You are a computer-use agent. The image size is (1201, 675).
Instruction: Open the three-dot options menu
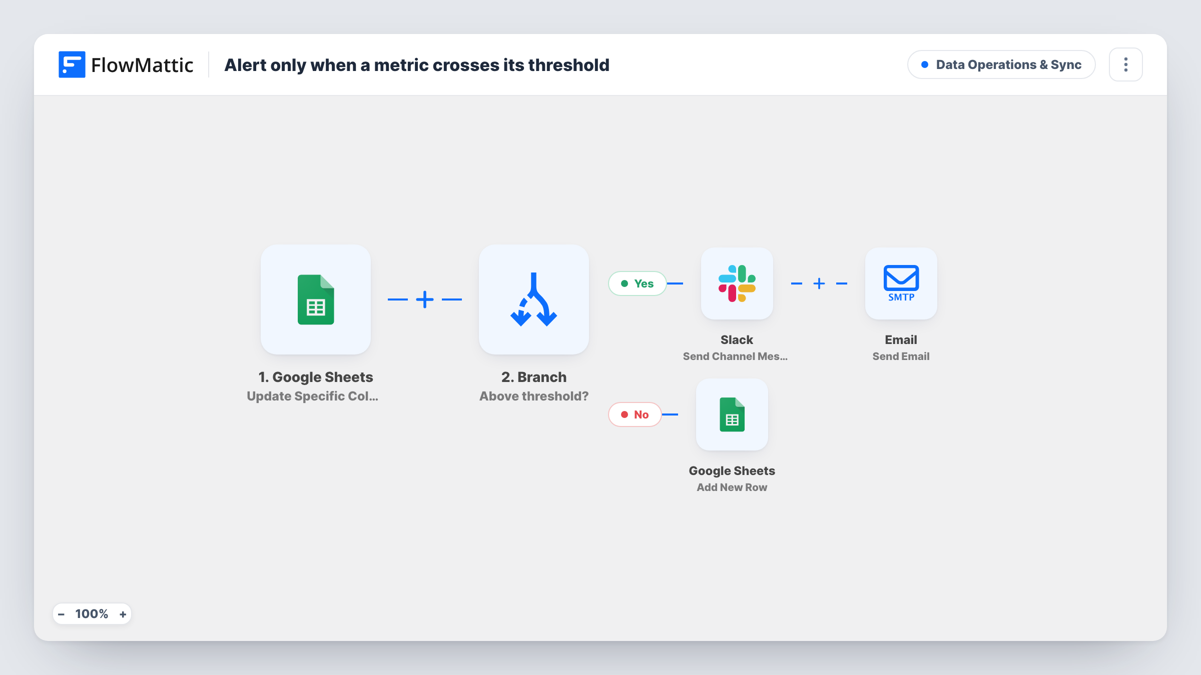[x=1126, y=64]
